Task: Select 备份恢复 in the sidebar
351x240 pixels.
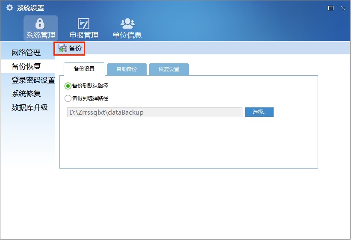Action: coord(28,66)
